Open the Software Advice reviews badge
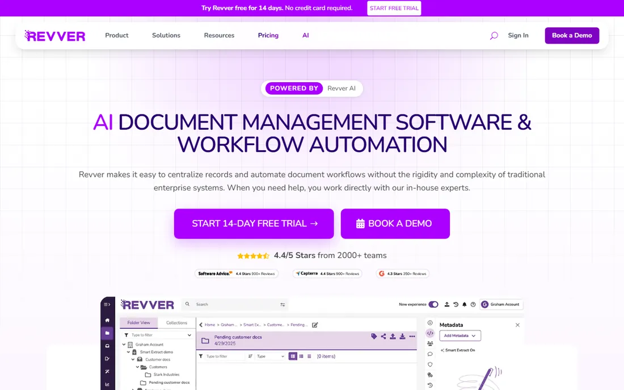Screen dimensions: 624x390 click(237, 274)
